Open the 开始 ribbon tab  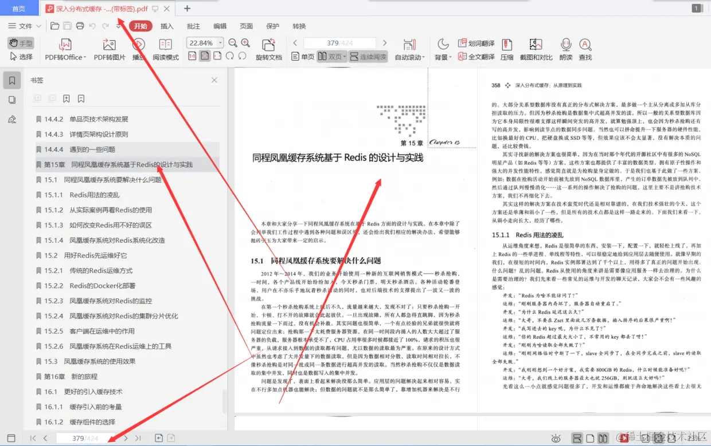[x=140, y=26]
